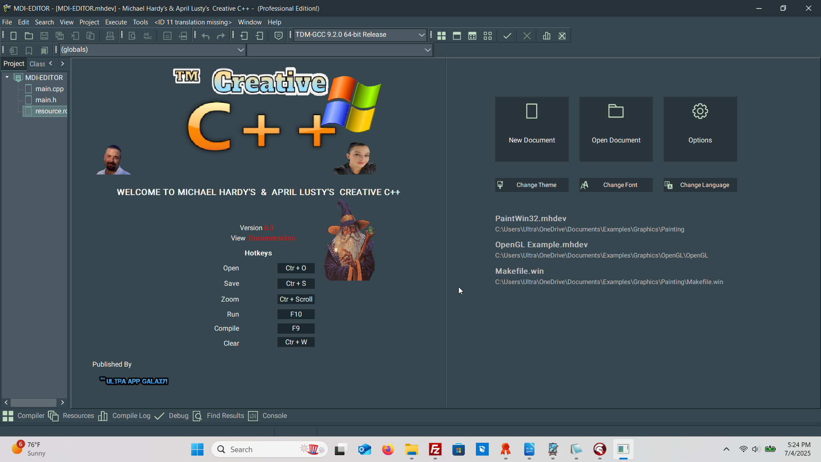Click the window-shaped Run toolbar icon
821x462 pixels.
coord(457,36)
